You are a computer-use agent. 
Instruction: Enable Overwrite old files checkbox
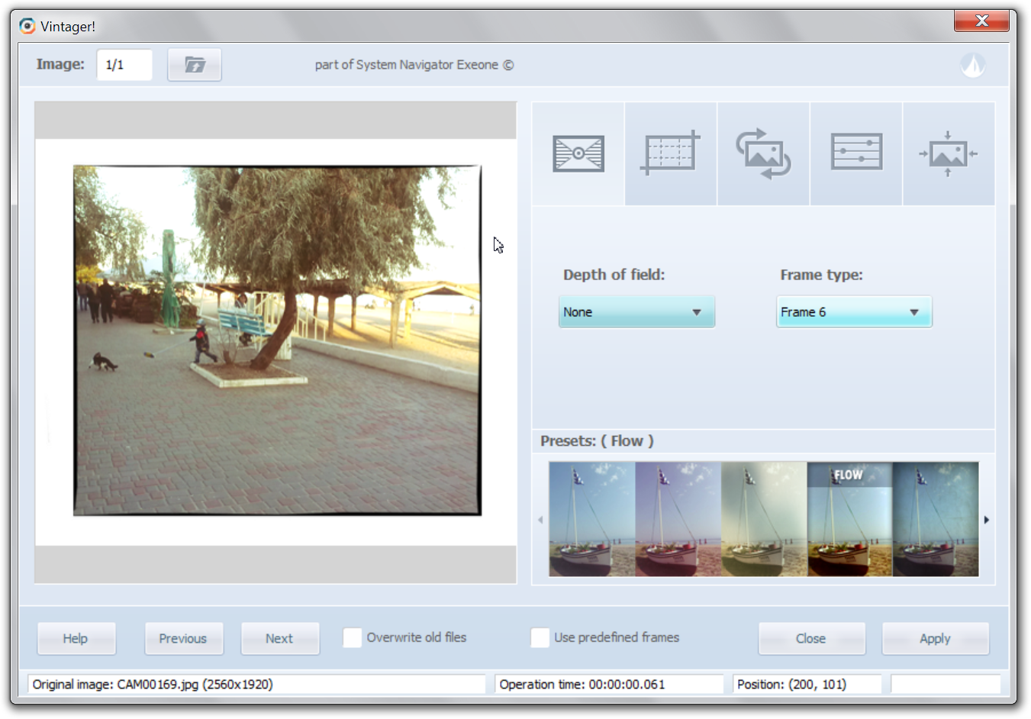[x=352, y=637]
